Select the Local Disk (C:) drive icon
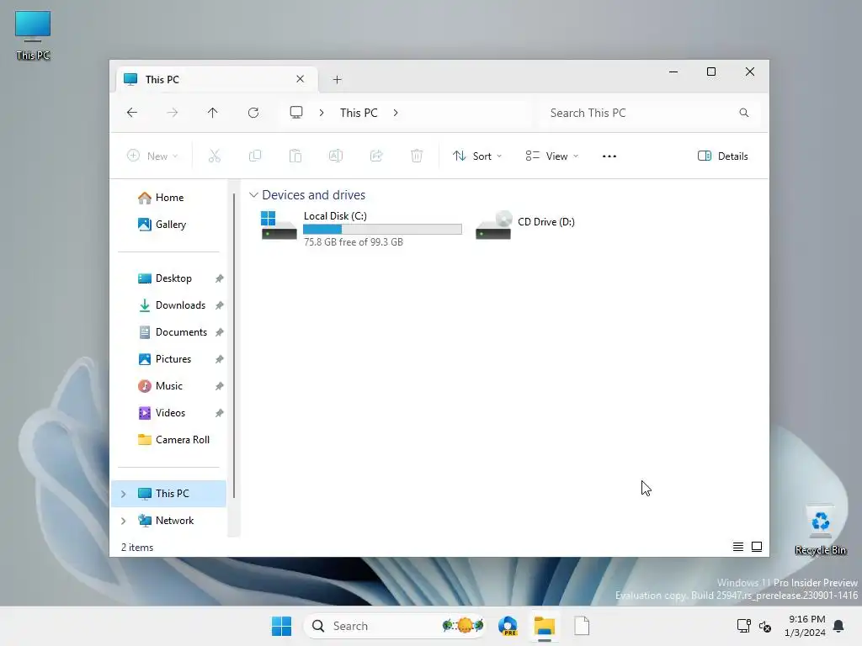862x646 pixels. [279, 225]
